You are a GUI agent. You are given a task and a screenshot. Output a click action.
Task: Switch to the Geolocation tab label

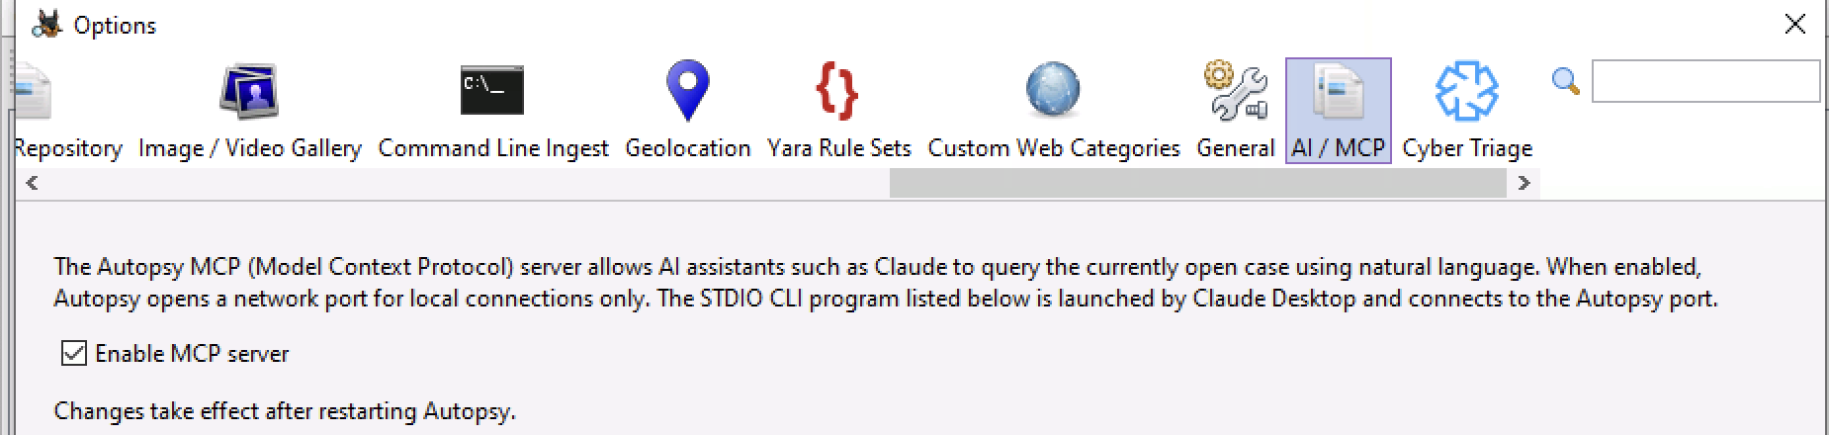click(x=687, y=148)
